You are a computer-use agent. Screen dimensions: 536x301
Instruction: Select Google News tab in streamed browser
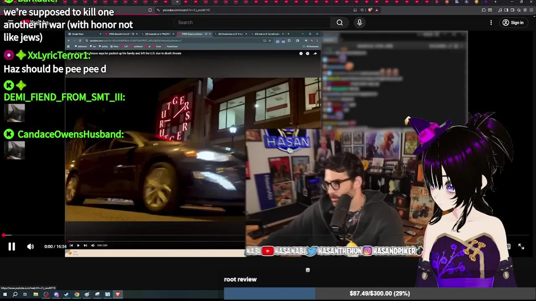(84, 34)
